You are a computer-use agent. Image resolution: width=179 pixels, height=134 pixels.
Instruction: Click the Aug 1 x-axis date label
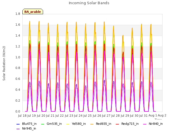pyautogui.click(x=153, y=116)
